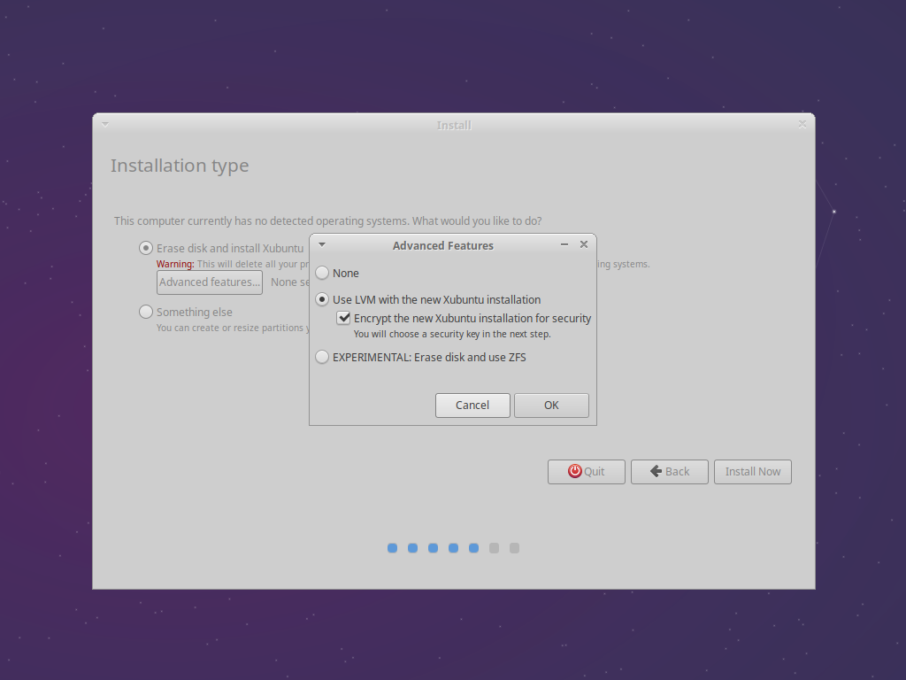Cancel the Advanced Features dialog
Viewport: 906px width, 680px height.
472,405
